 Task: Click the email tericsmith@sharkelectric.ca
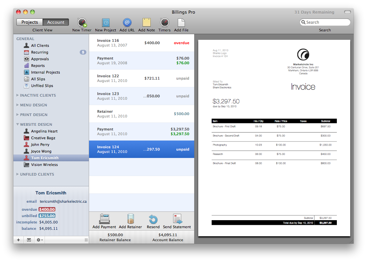click(x=63, y=201)
